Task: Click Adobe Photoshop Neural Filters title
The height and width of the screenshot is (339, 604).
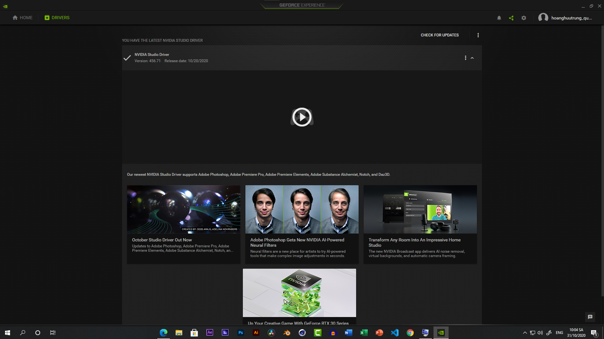Action: pyautogui.click(x=297, y=242)
